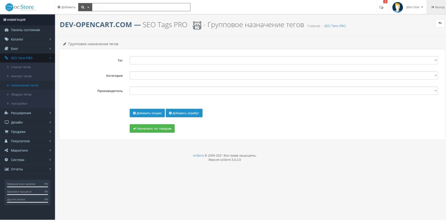Image resolution: width=446 pixels, height=220 pixels.
Task: Open the search type magnifier dropdown
Action: pyautogui.click(x=85, y=7)
